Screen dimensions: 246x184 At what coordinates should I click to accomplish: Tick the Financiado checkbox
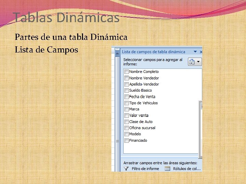point(126,140)
